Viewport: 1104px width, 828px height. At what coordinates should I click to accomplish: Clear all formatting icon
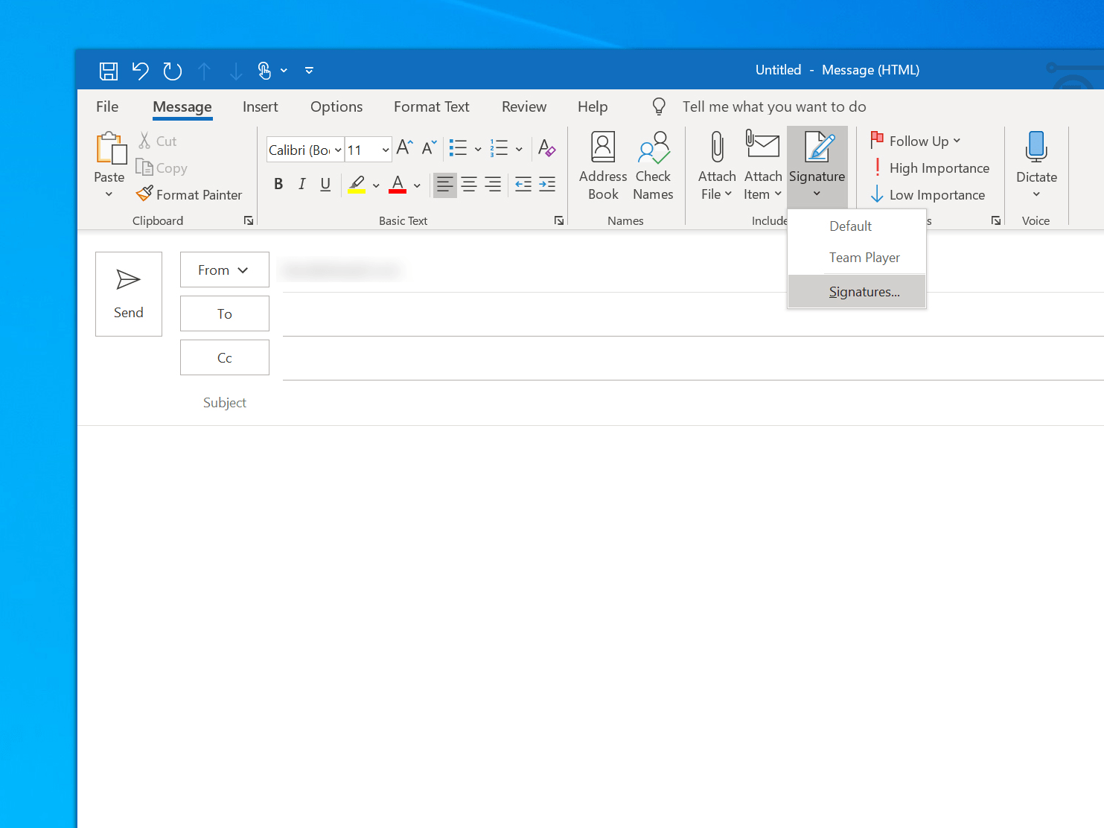pyautogui.click(x=547, y=147)
